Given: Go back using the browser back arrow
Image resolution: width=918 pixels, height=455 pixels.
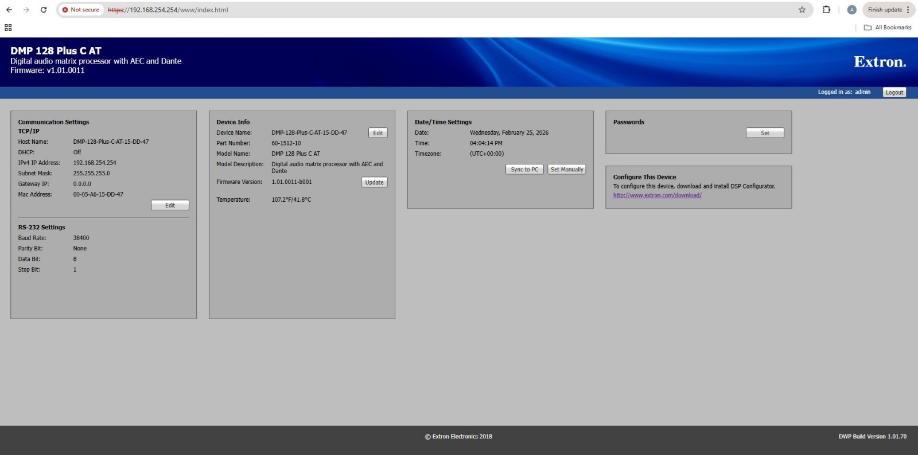Looking at the screenshot, I should click(x=9, y=10).
